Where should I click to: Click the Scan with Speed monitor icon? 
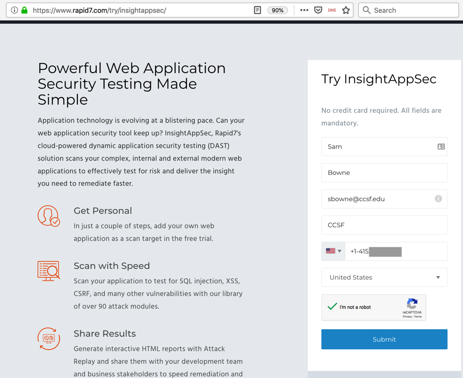pos(49,271)
